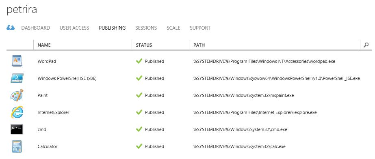This screenshot has height=159, width=375.
Task: Go to the SESSIONS tab
Action: coord(146,28)
